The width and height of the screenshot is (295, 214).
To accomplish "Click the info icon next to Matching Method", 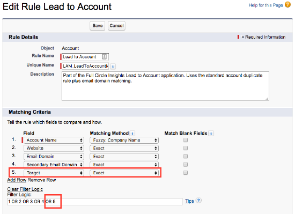I will (x=132, y=134).
